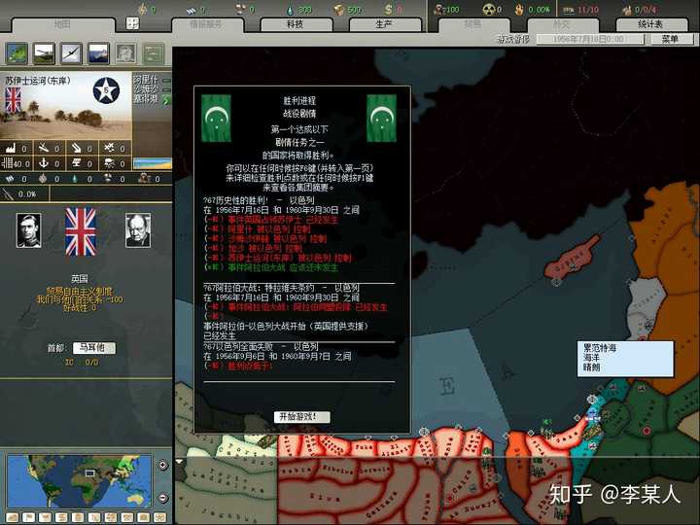This screenshot has height=525, width=700.
Task: Click the green arrow beside adjacent province list
Action: 166,100
